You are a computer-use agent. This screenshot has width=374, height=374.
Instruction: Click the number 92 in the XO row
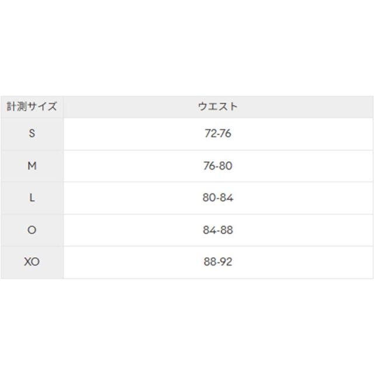pos(226,262)
